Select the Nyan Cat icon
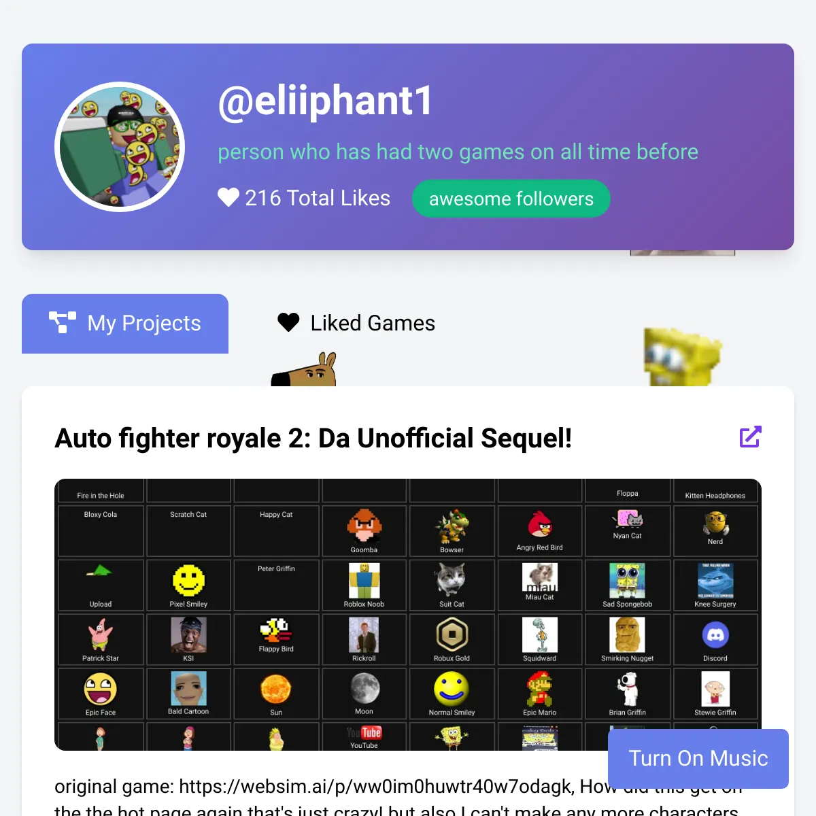The width and height of the screenshot is (816, 816). [x=627, y=520]
